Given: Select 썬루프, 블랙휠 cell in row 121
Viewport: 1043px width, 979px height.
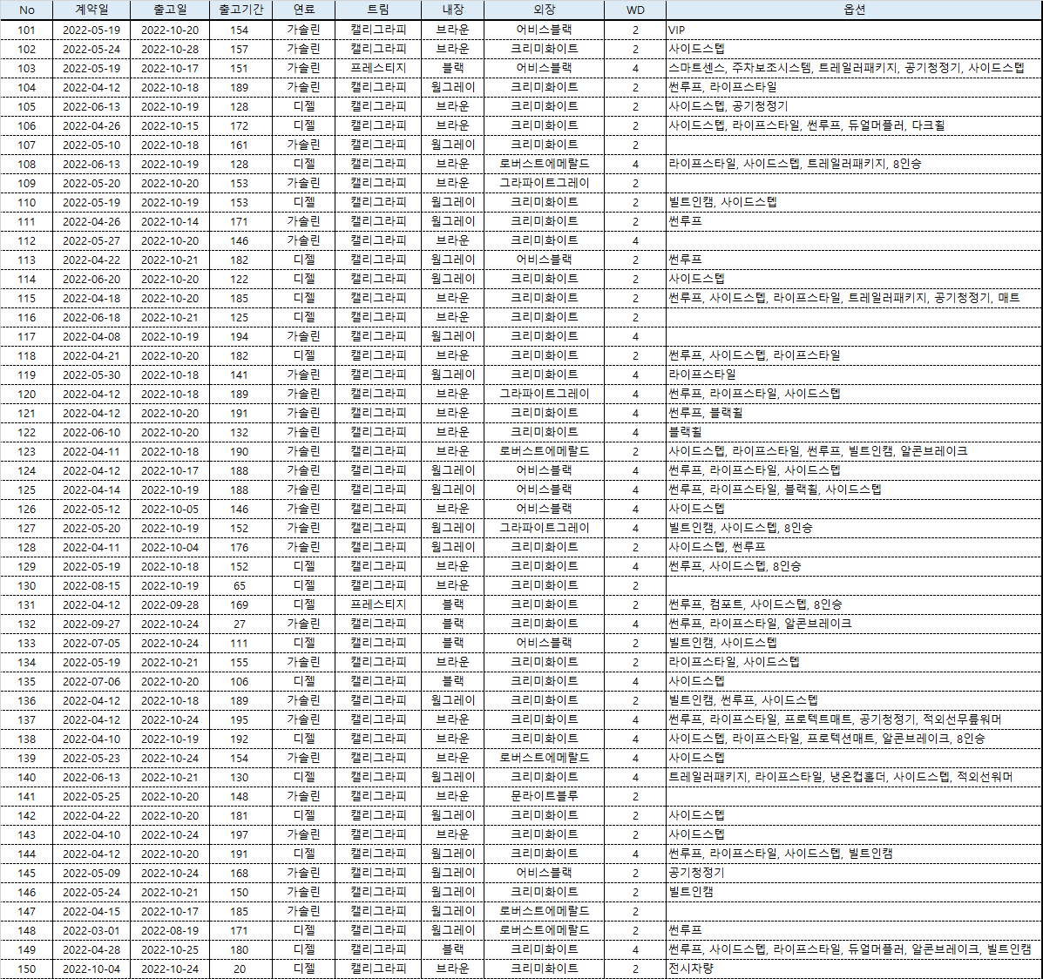Looking at the screenshot, I should click(x=854, y=414).
